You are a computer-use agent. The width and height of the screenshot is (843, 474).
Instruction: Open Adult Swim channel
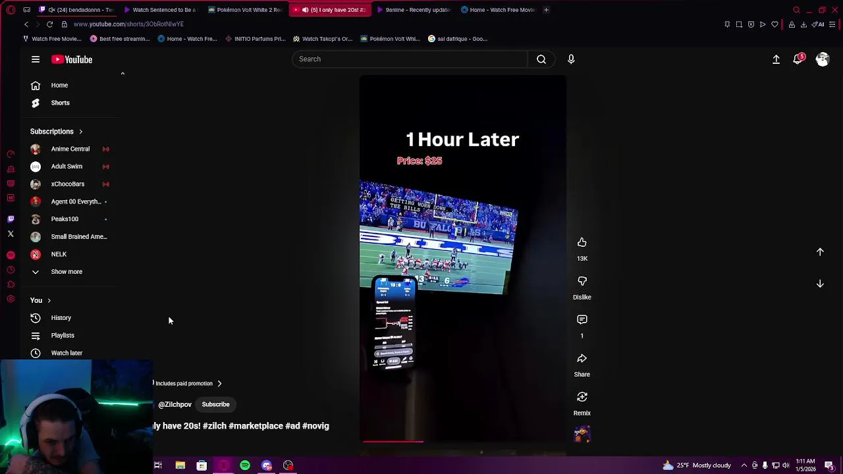67,167
